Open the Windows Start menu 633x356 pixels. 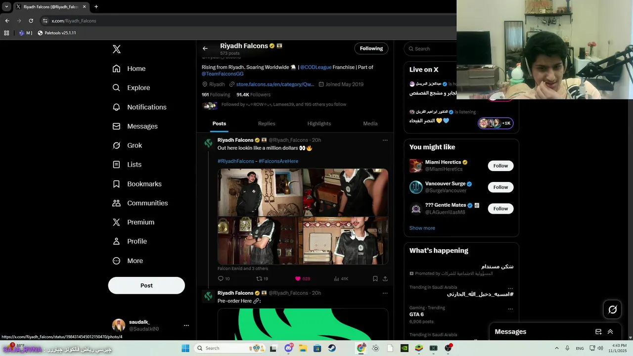(185, 348)
